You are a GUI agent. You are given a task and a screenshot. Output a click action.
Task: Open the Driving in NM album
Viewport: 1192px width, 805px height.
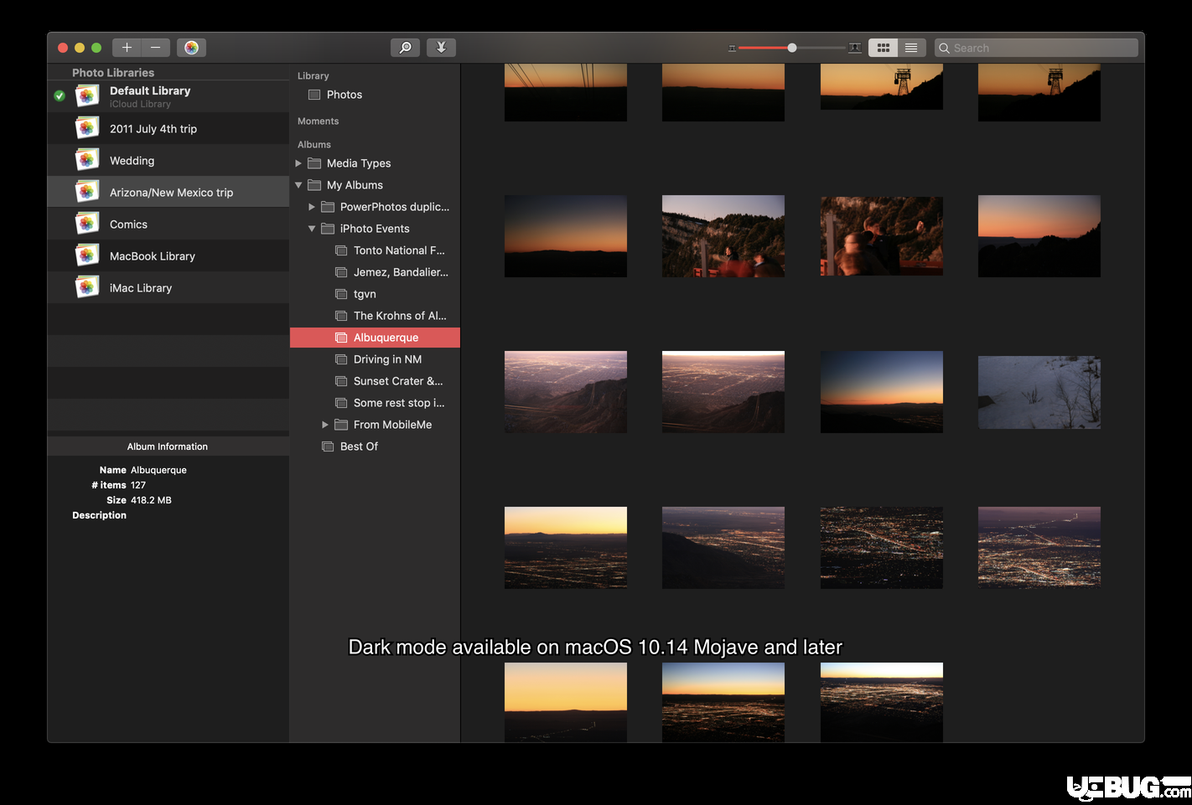pos(375,359)
